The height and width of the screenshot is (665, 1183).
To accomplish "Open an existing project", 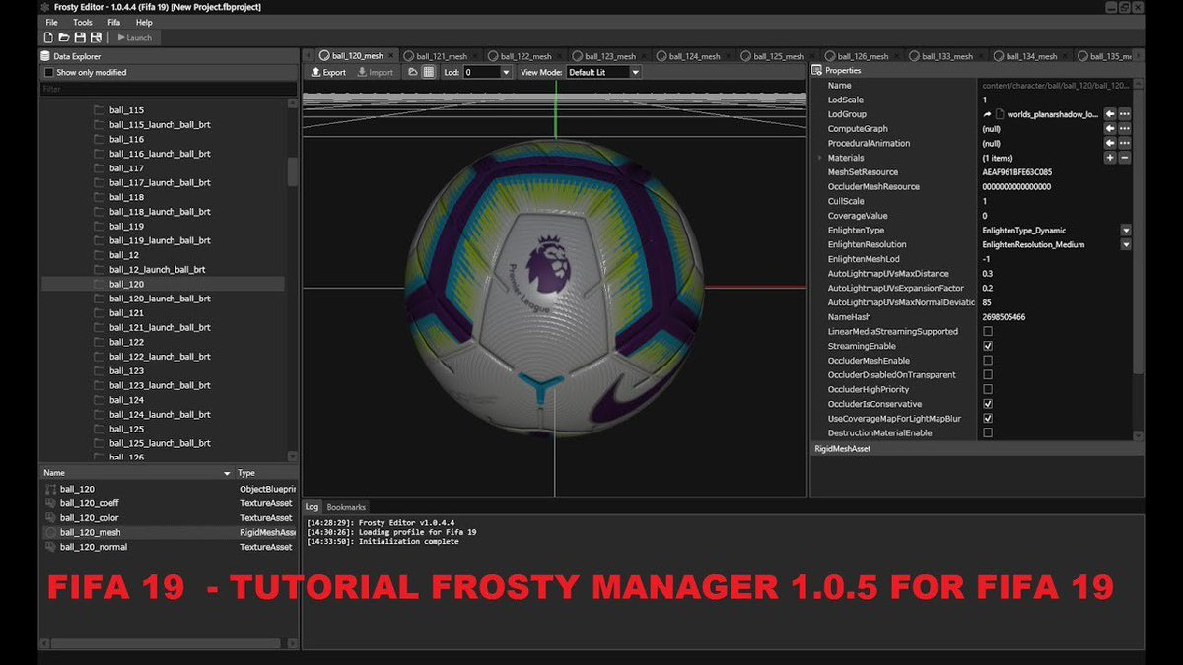I will [63, 36].
